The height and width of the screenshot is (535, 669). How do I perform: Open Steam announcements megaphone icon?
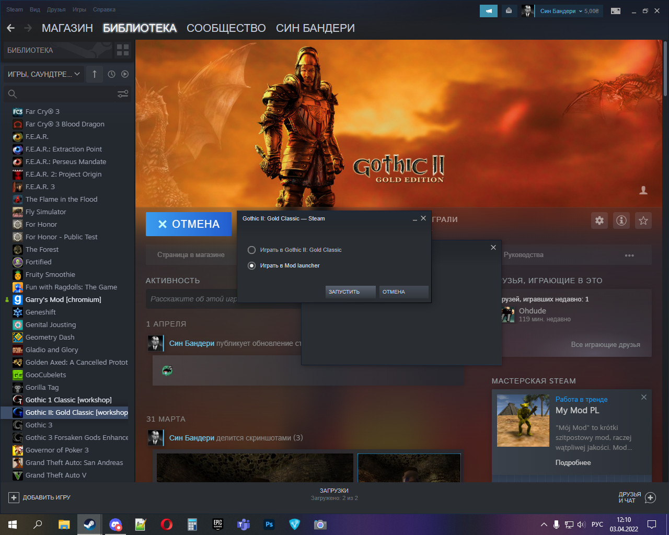tap(489, 11)
